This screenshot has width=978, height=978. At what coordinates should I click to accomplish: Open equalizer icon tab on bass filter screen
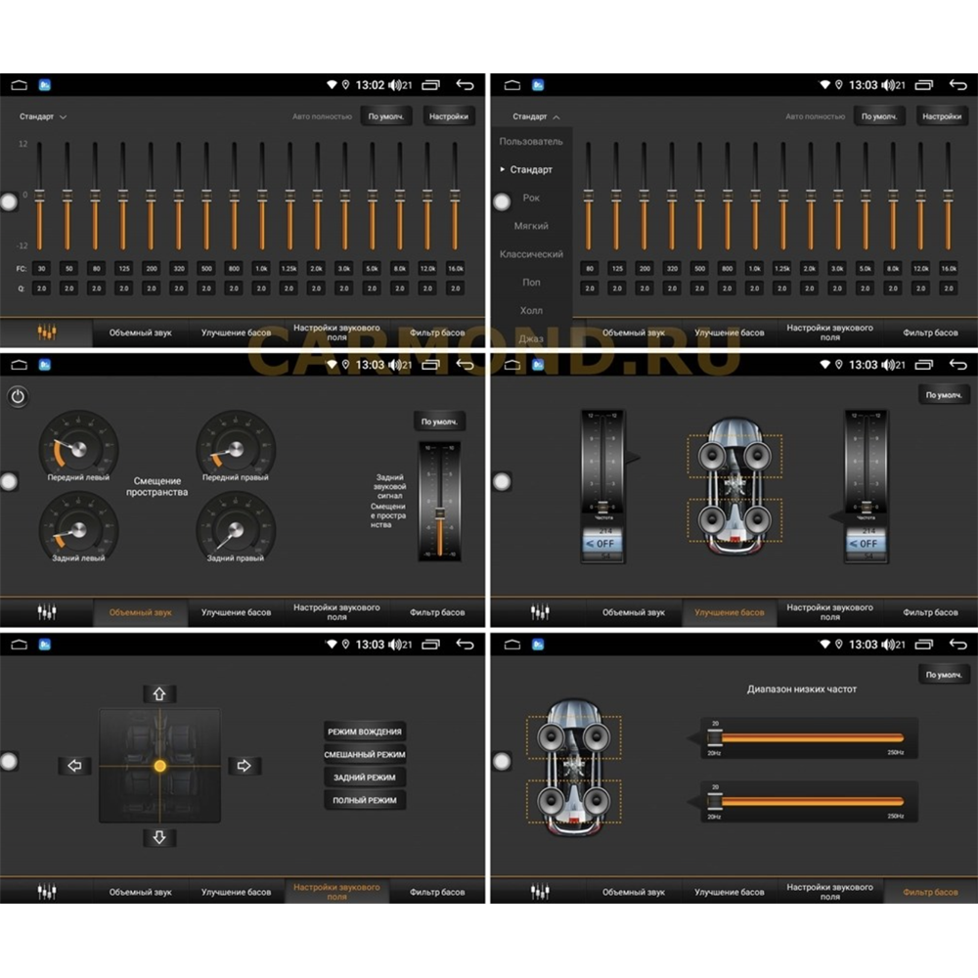pos(540,892)
